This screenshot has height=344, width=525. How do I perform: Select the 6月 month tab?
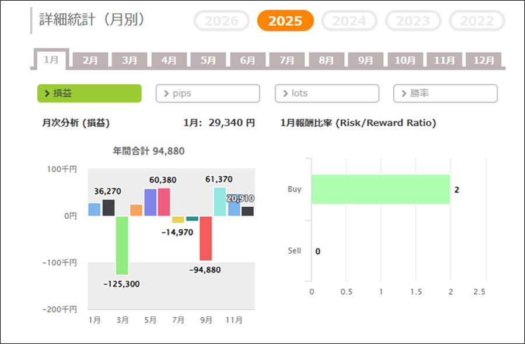click(247, 60)
